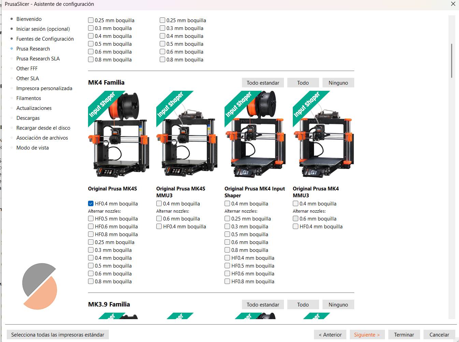Check 0.25 mm boquilla under Prusa MK4S
The width and height of the screenshot is (459, 342).
tap(91, 242)
